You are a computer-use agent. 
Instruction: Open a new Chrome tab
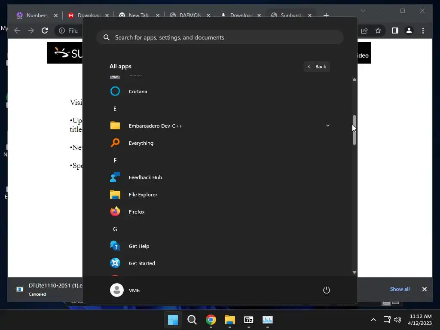(326, 15)
